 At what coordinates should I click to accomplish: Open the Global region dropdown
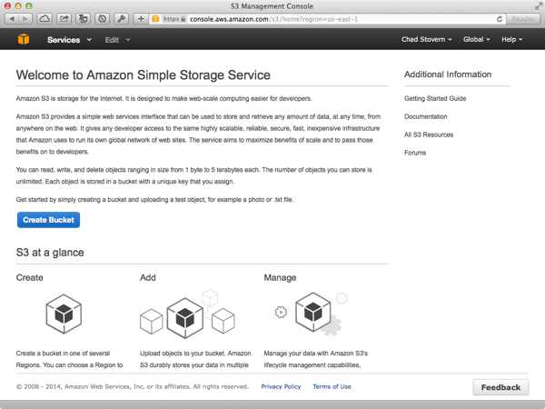click(x=476, y=39)
